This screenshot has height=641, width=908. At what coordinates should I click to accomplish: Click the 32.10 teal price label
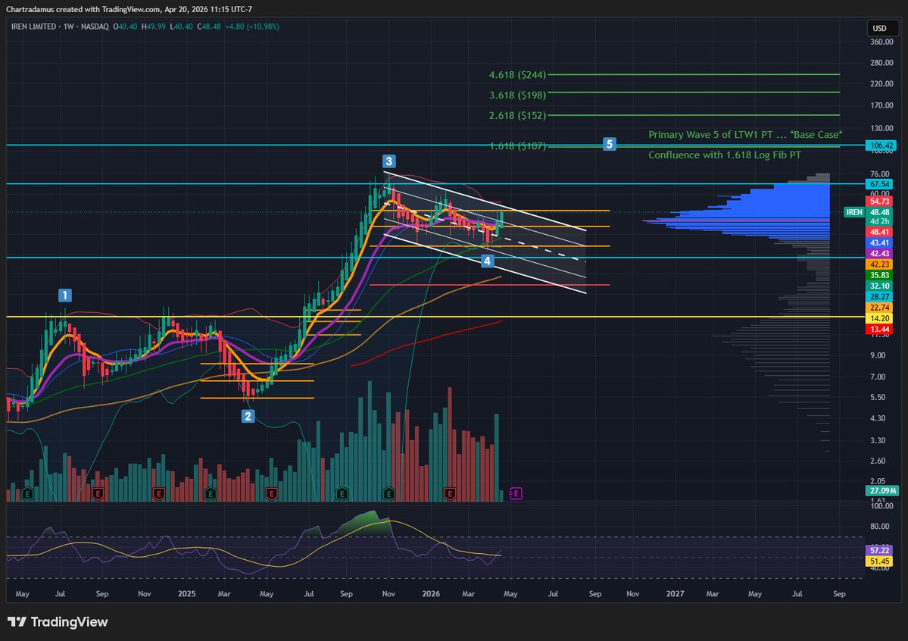[x=880, y=286]
